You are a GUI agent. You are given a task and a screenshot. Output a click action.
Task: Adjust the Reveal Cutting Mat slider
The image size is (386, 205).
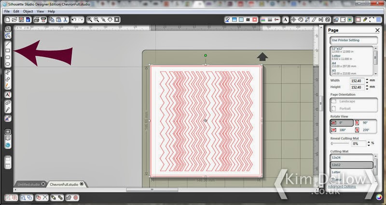[340, 143]
